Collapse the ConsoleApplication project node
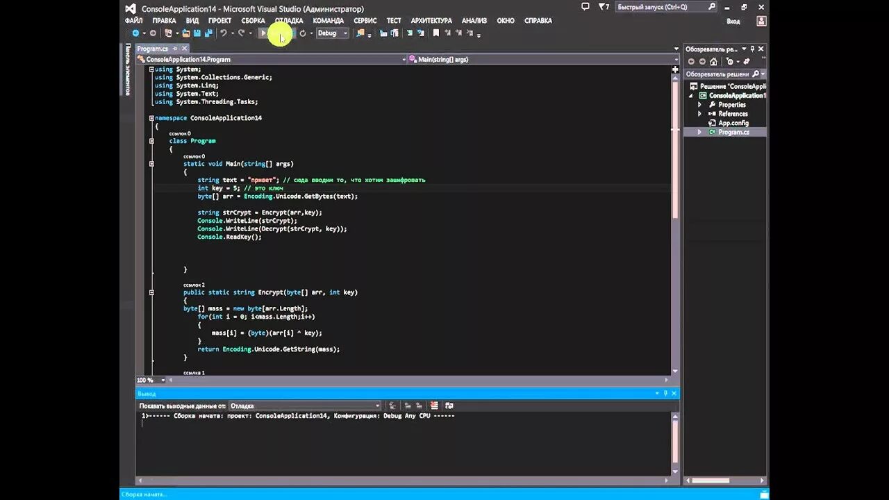The image size is (889, 500). point(691,95)
